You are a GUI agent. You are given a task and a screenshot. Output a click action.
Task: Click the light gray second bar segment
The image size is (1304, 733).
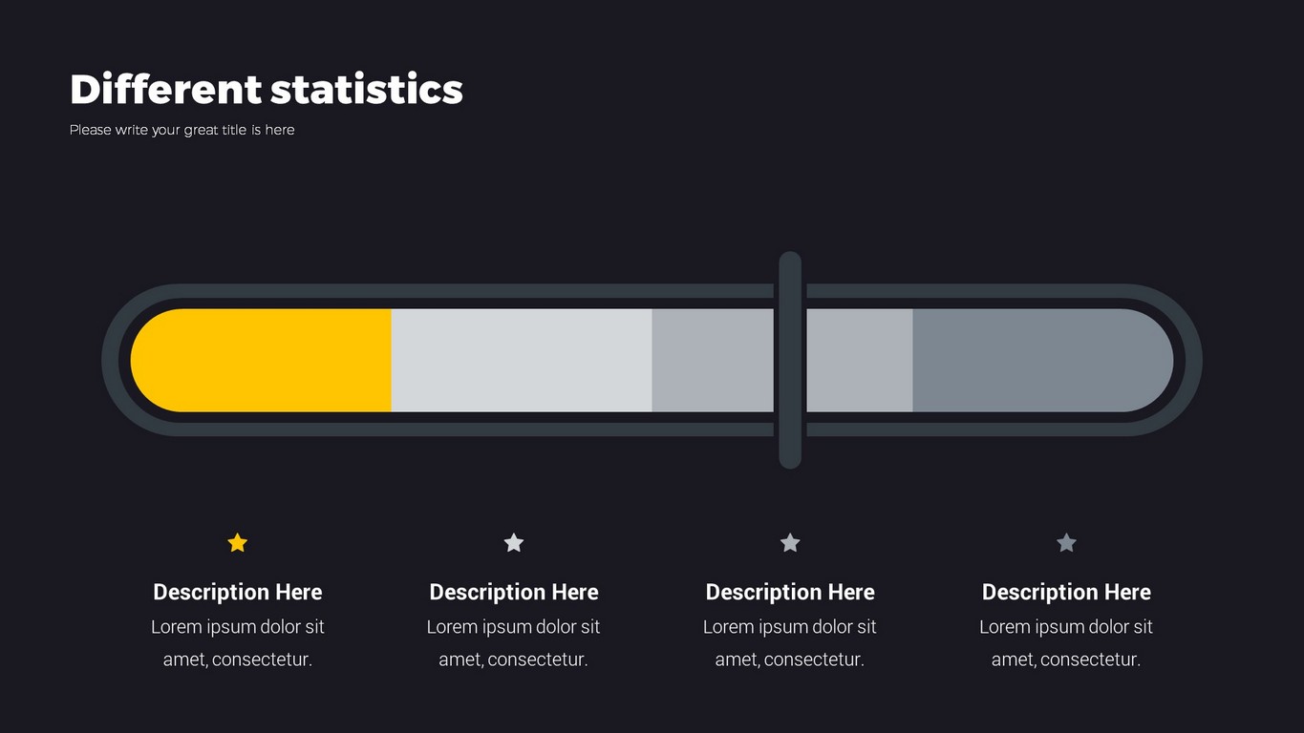coord(522,360)
